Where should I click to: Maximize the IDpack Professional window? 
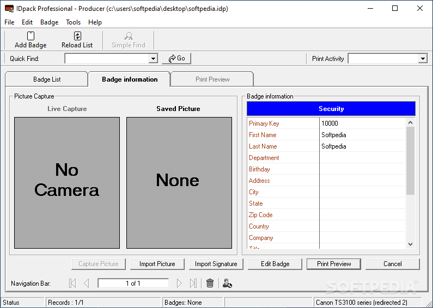tap(395, 8)
